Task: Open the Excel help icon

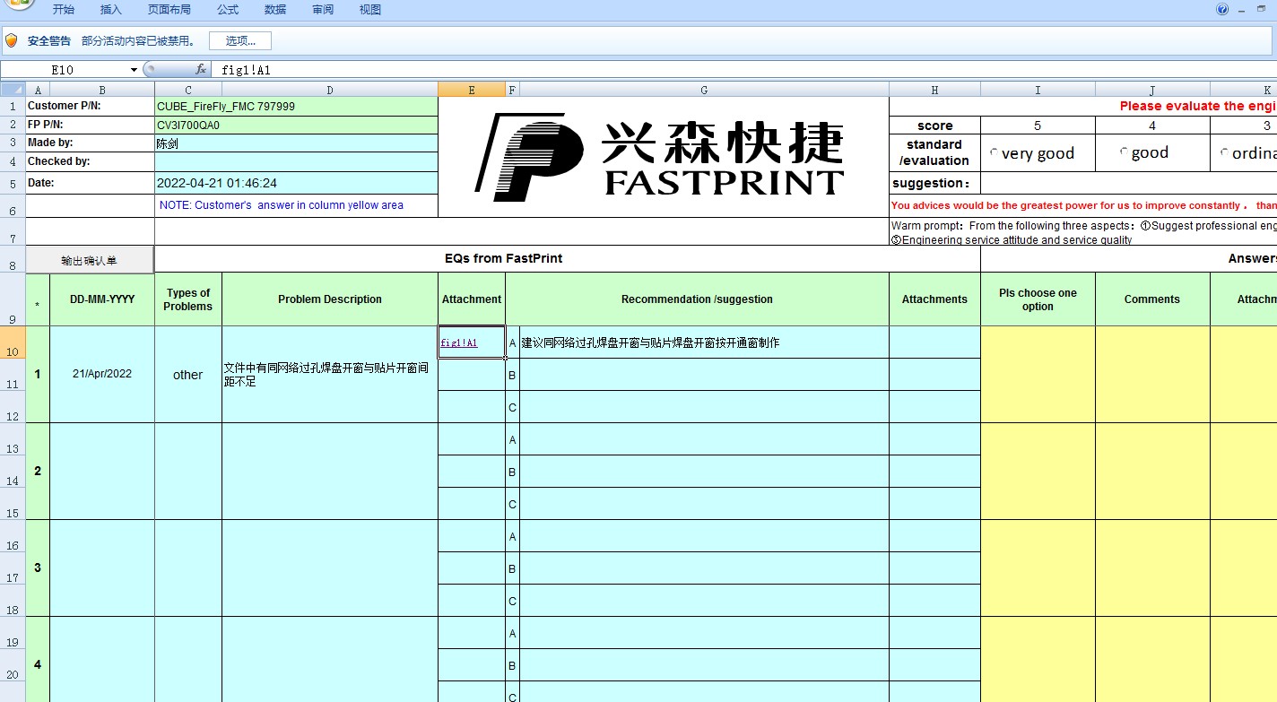Action: pyautogui.click(x=1222, y=9)
